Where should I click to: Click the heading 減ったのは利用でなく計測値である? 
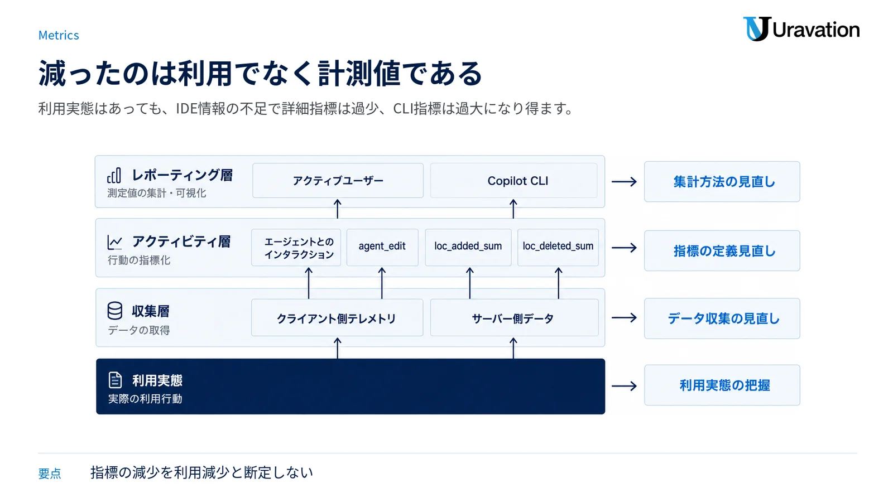click(x=260, y=74)
